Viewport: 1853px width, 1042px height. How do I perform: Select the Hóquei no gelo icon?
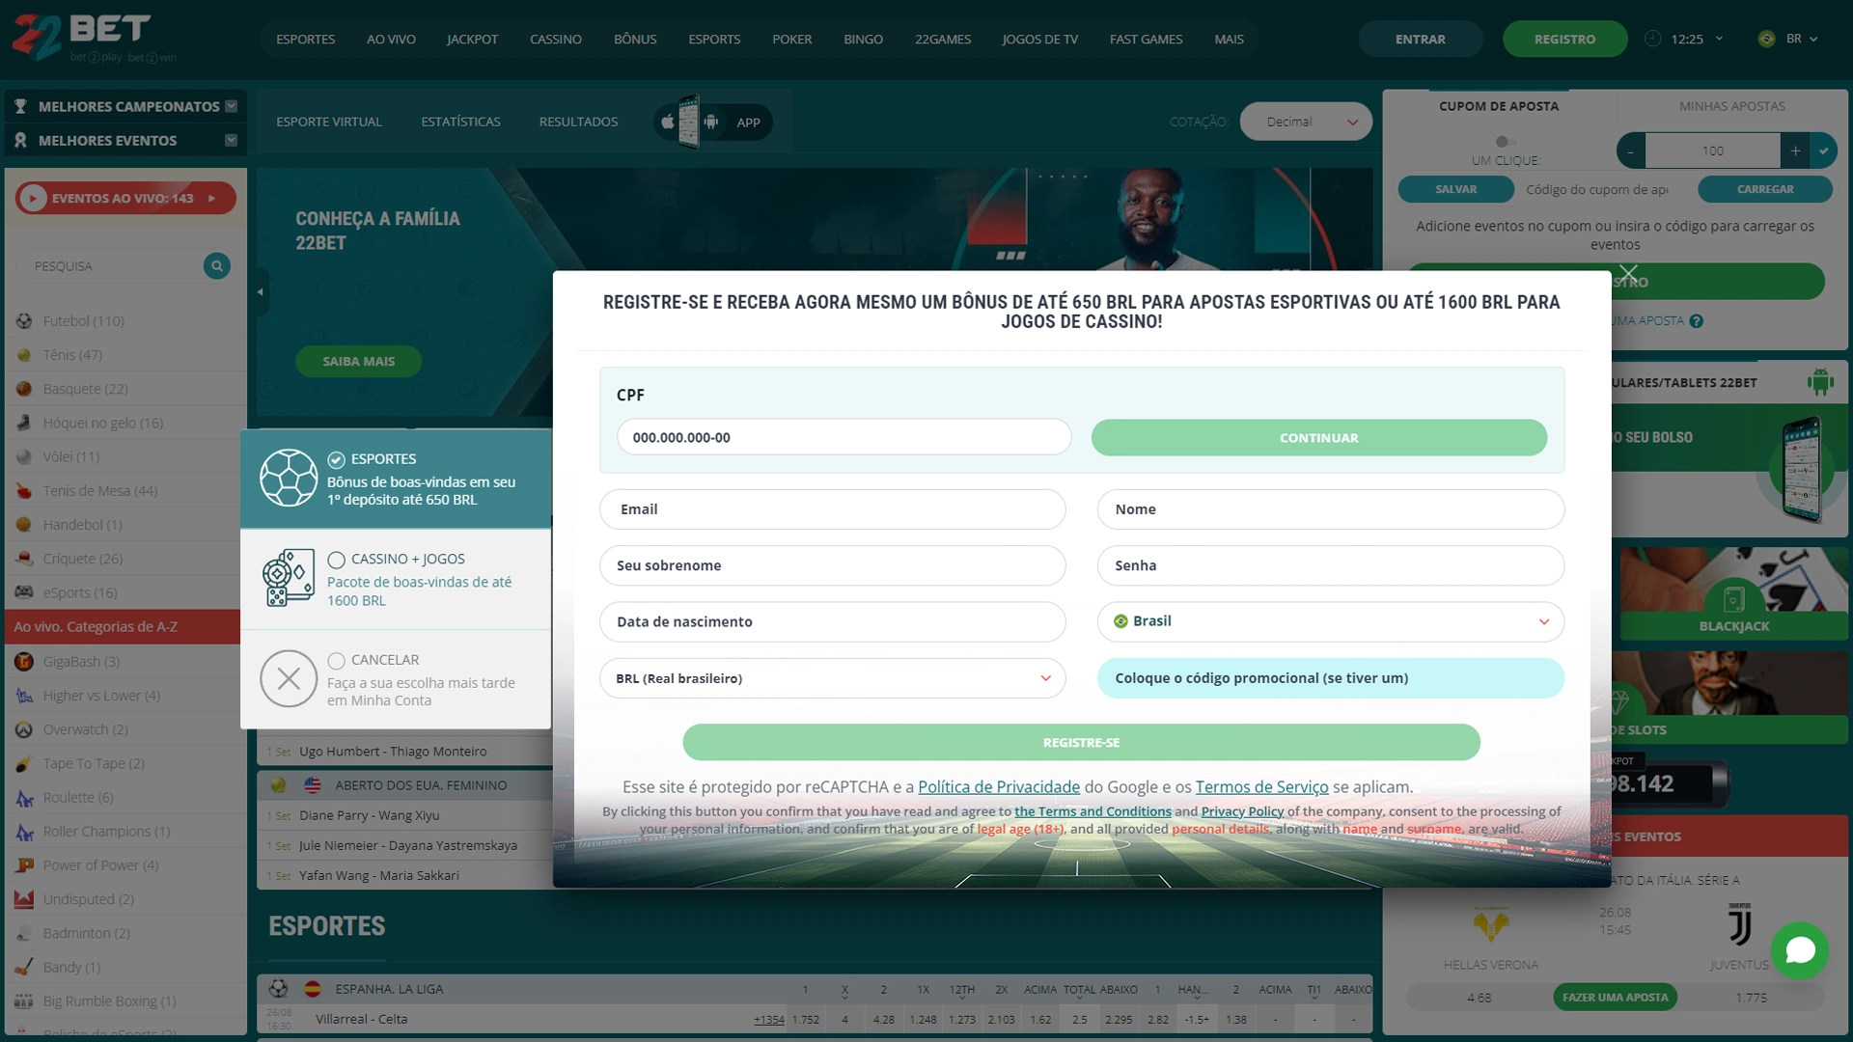tap(24, 423)
